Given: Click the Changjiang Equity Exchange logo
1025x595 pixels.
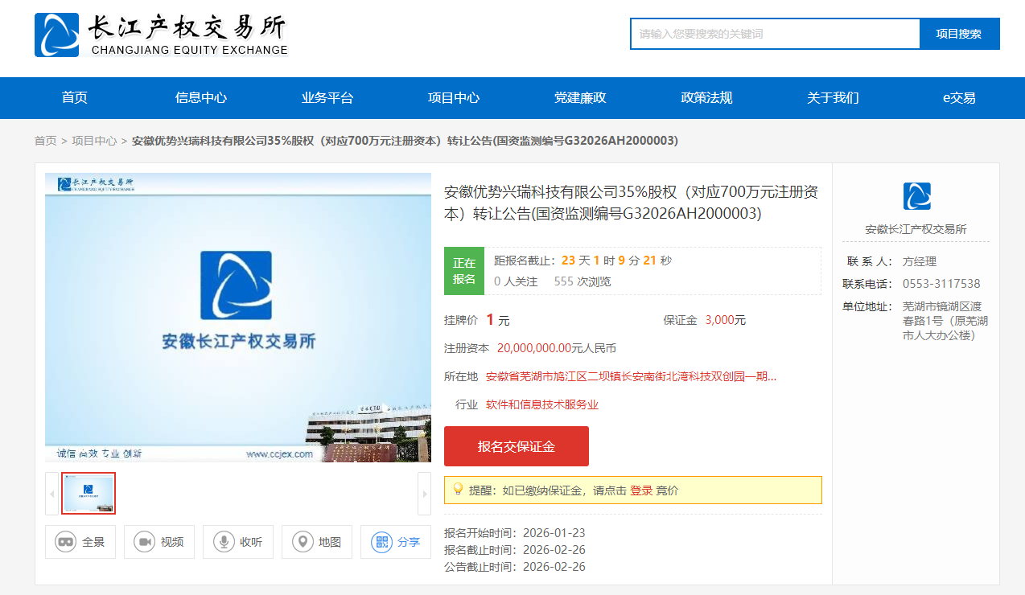Looking at the screenshot, I should click(161, 35).
